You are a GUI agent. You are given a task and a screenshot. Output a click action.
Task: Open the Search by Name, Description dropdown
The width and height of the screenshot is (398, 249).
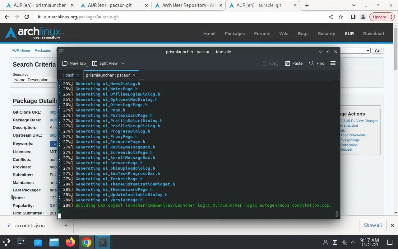[x=34, y=80]
